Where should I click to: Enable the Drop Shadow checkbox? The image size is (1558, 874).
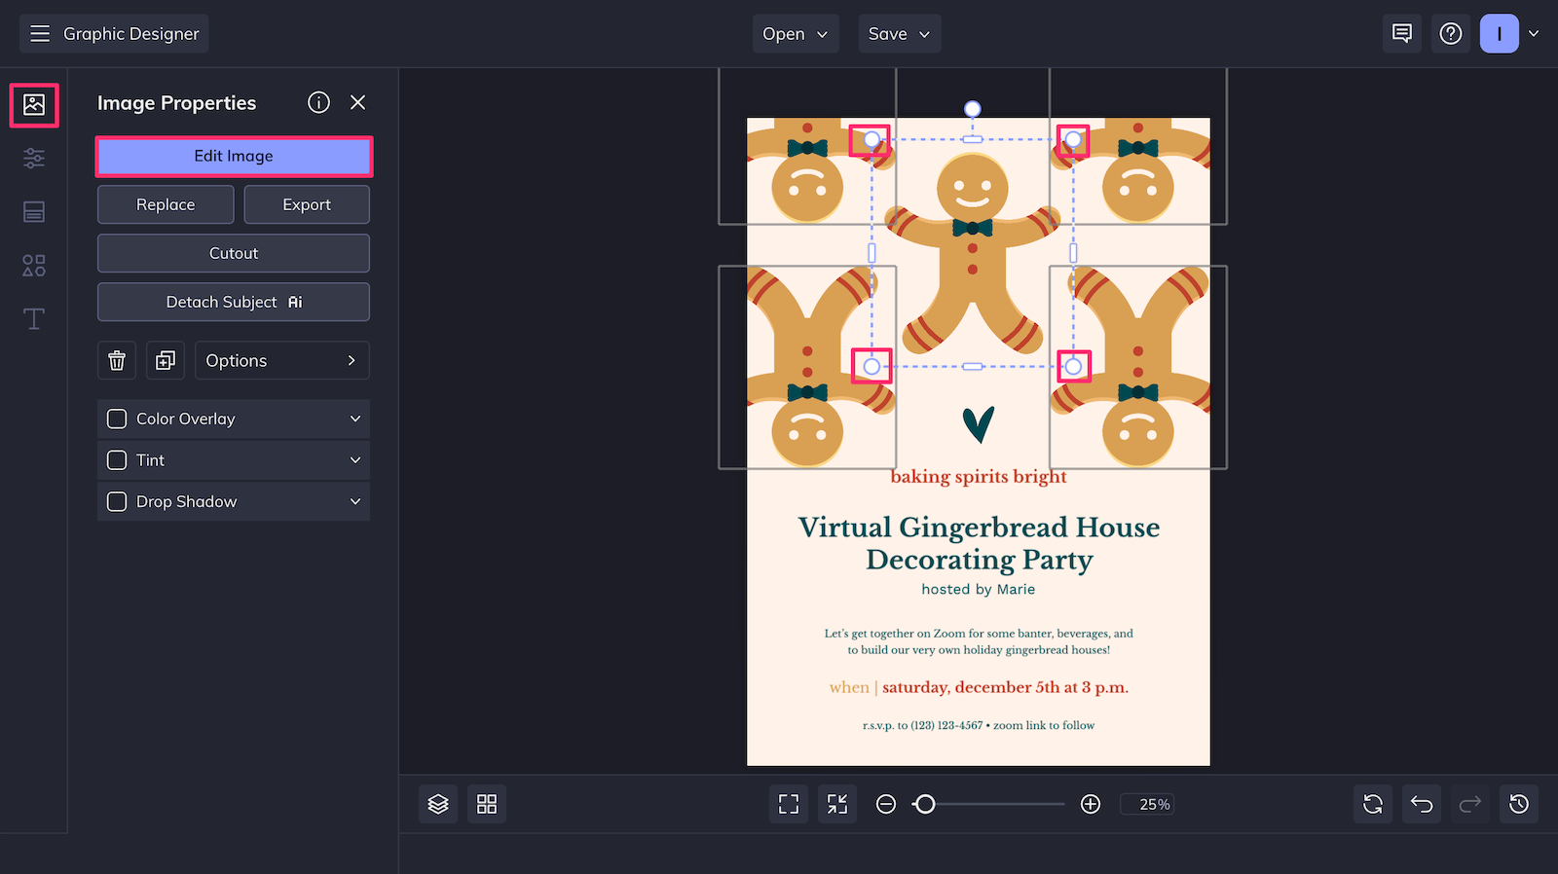[x=117, y=502]
